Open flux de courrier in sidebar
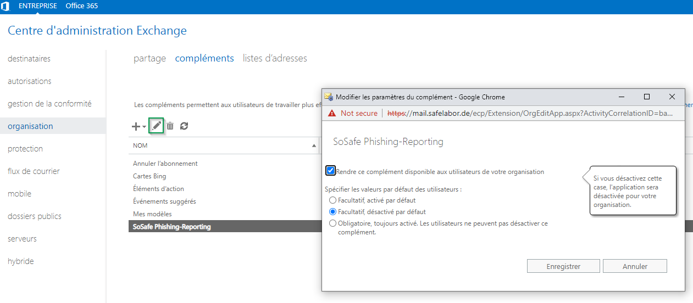Viewport: 693px width, 303px height. click(34, 171)
